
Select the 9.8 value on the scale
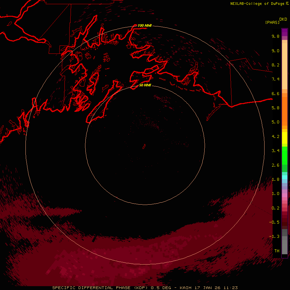(275, 36)
